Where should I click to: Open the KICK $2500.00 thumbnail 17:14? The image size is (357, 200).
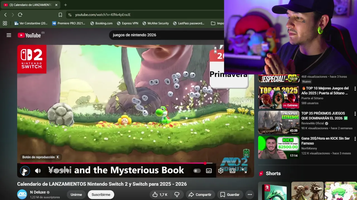point(278,147)
